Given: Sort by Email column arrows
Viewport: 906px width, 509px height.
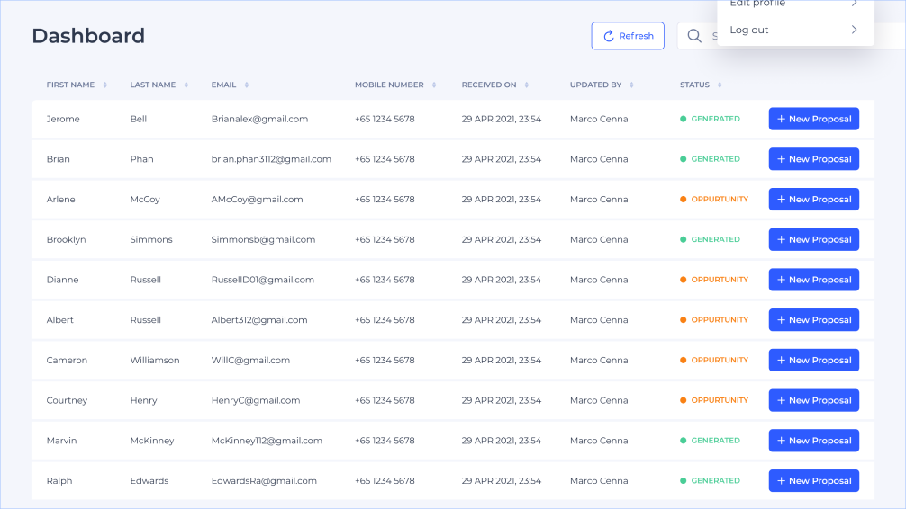Looking at the screenshot, I should pos(247,85).
